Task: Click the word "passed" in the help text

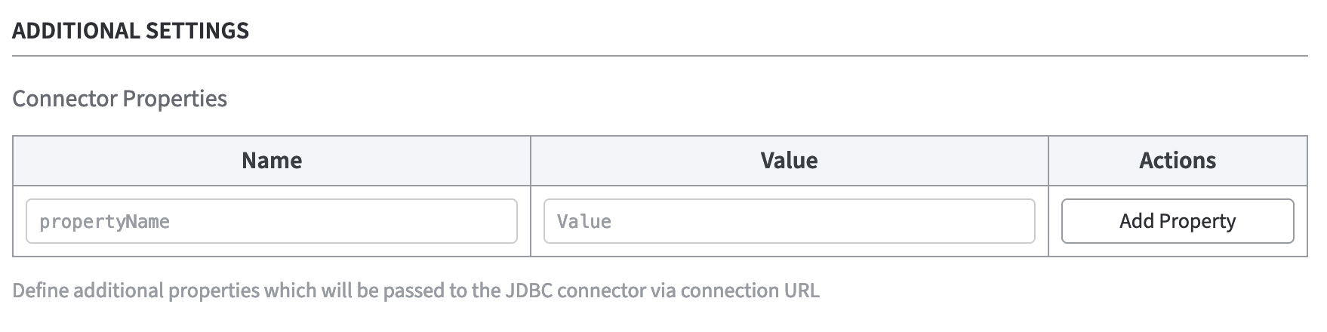Action: pos(414,290)
